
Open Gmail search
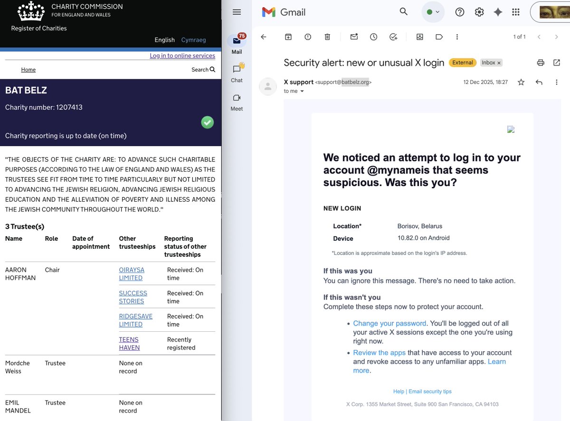[403, 12]
